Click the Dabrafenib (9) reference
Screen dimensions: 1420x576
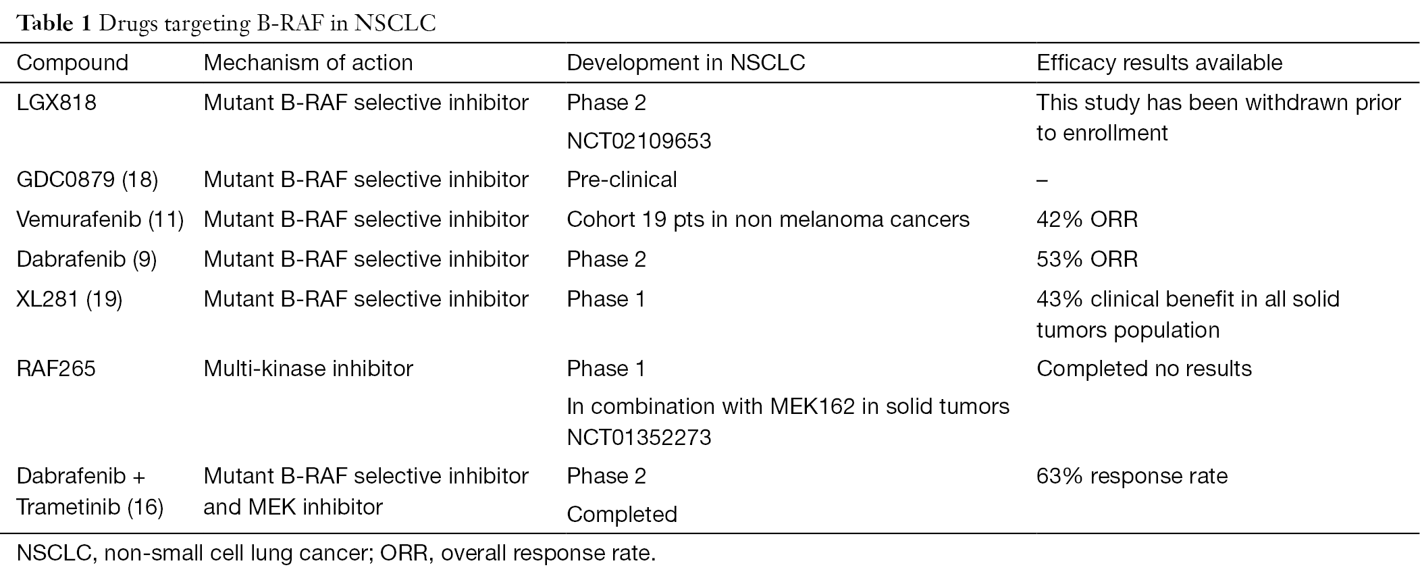tap(86, 259)
